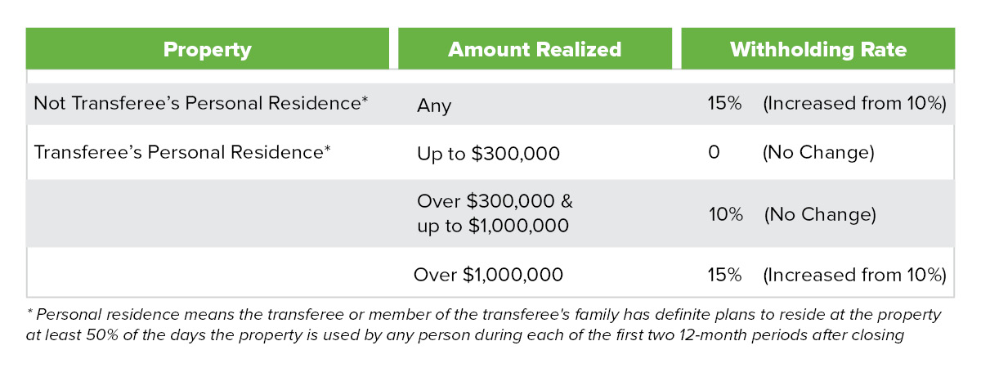Click the Up to $300,000 cell

[488, 153]
